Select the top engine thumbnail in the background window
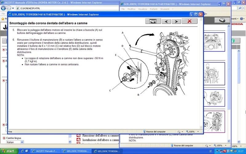This screenshot has width=246, height=154. pyautogui.click(x=215, y=43)
